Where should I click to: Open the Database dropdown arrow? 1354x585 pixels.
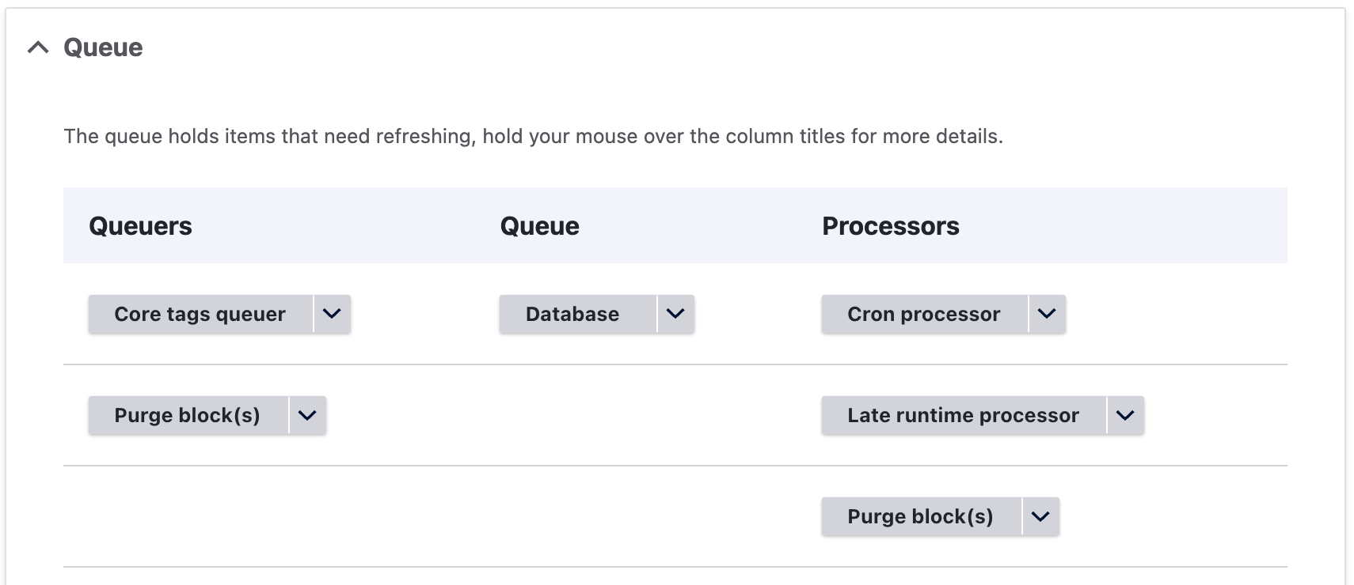pos(675,314)
